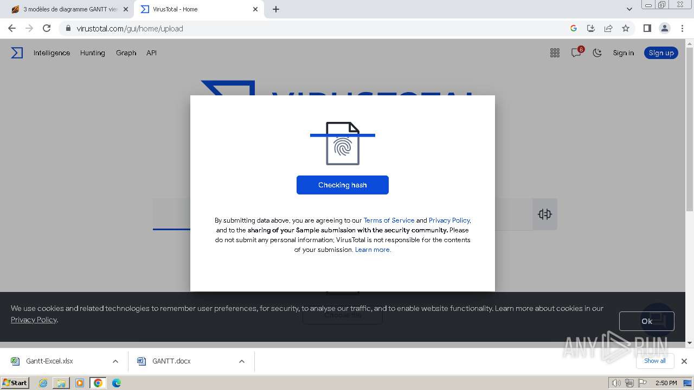694x390 pixels.
Task: Click Chrome taskbar icon
Action: click(98, 383)
